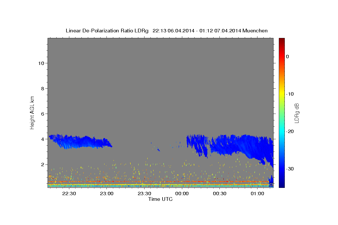Click the height tick label 2
Screen dimensions: 338x225
point(42,165)
